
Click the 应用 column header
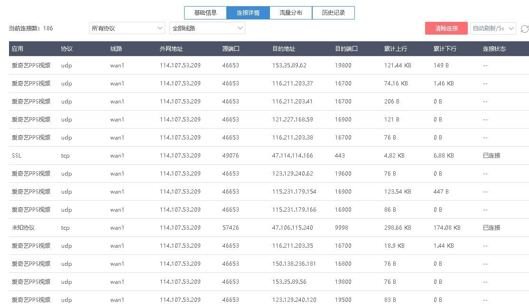(18, 48)
